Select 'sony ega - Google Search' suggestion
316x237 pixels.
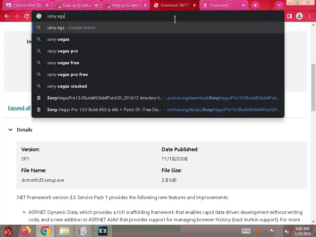pyautogui.click(x=158, y=27)
